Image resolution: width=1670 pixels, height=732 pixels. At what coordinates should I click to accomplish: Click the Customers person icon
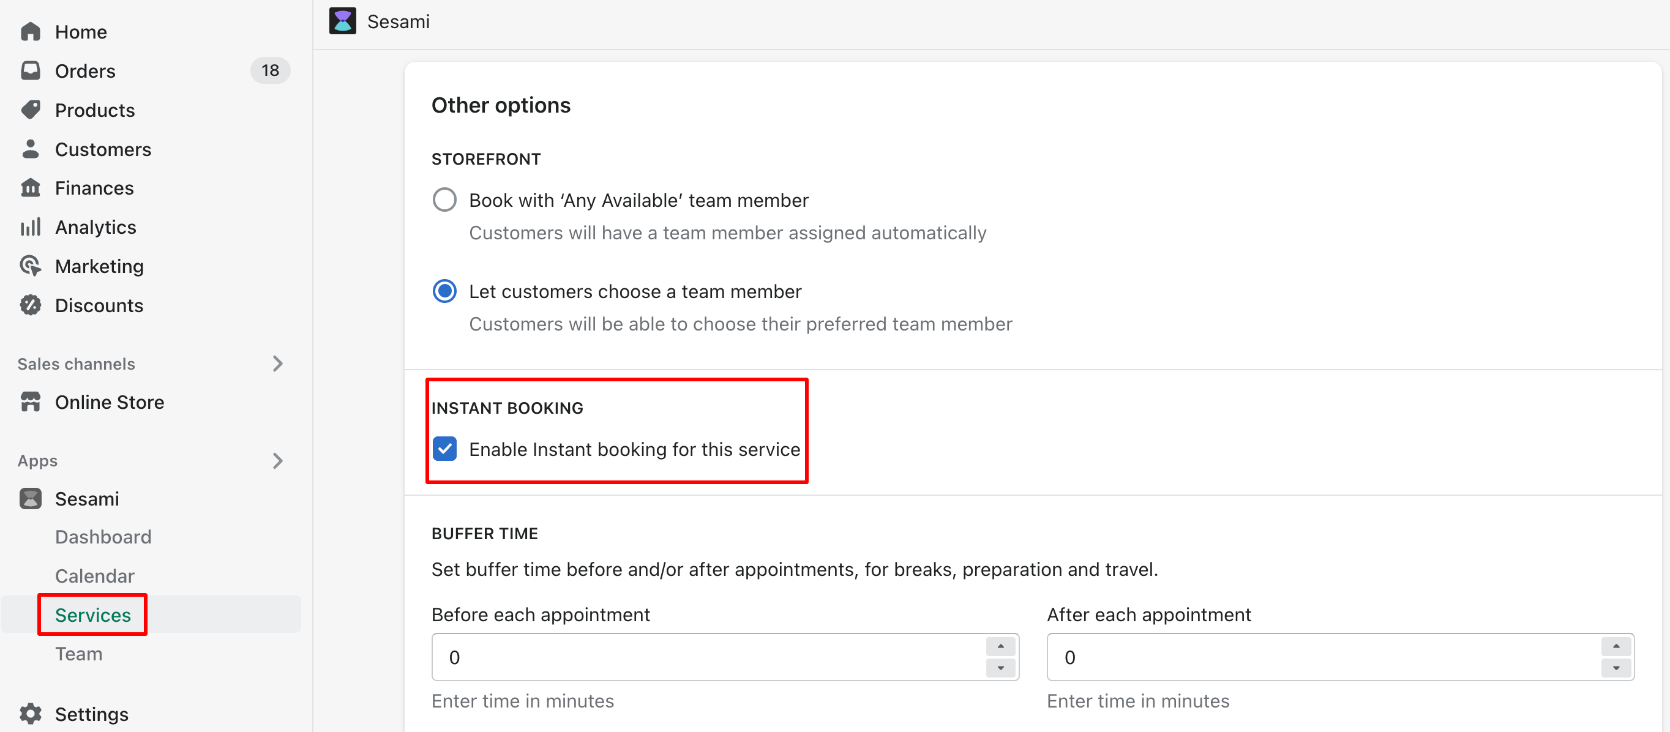(x=31, y=149)
